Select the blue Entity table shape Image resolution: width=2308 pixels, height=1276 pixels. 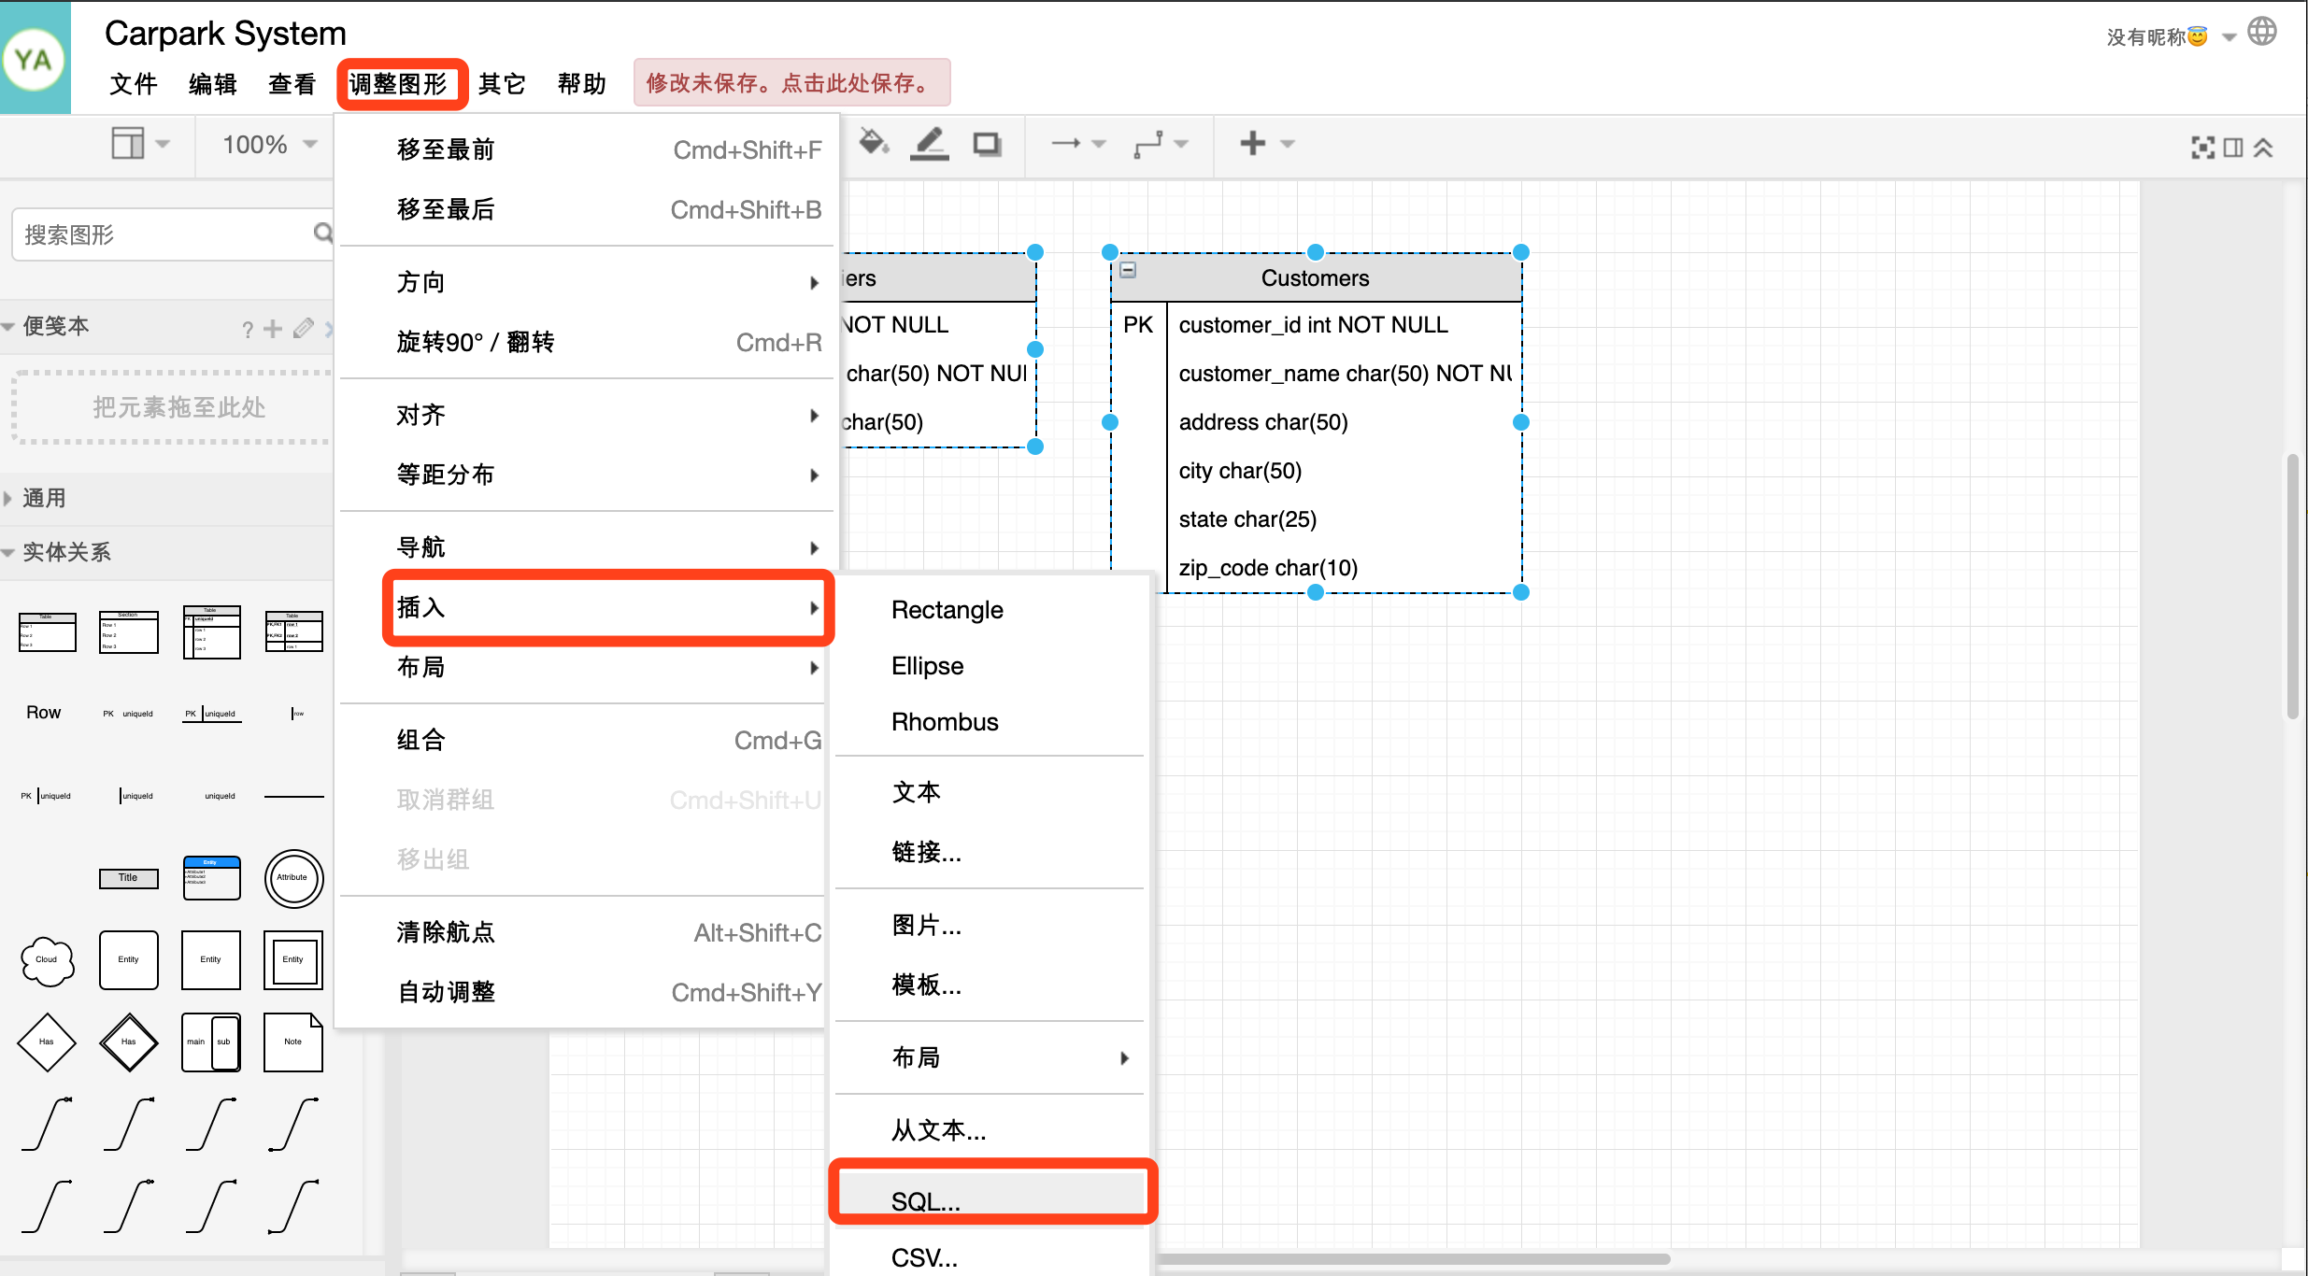211,878
